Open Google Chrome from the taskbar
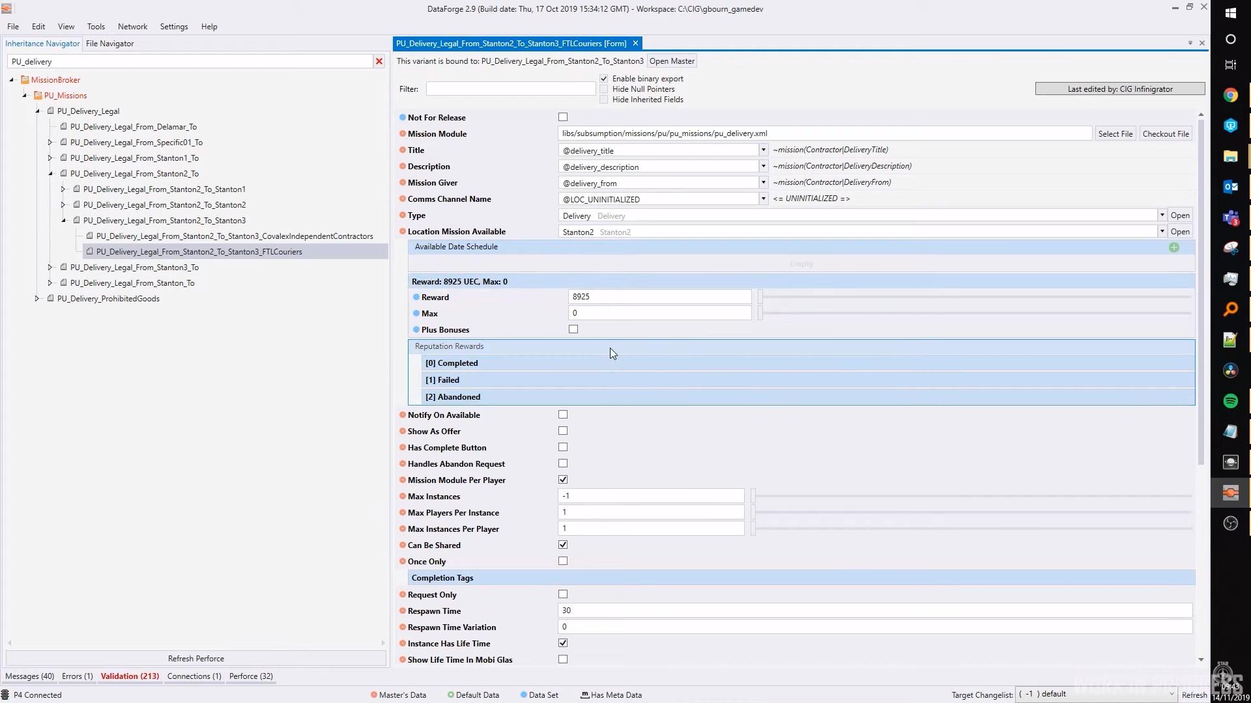Screen dimensions: 1251x703 click(x=1230, y=96)
